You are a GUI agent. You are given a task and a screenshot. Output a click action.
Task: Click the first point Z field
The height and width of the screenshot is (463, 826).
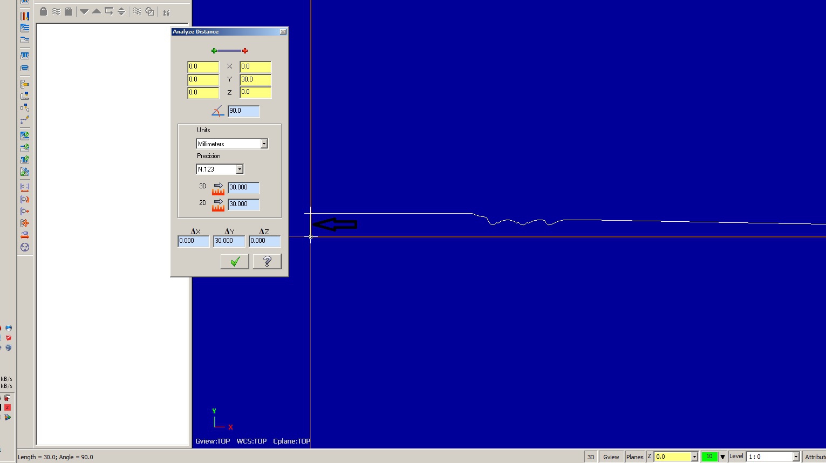tap(203, 93)
